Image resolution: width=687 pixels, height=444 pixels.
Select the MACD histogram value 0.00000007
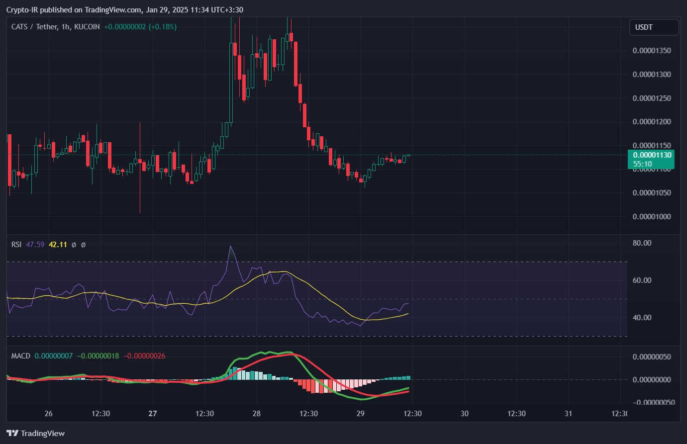coord(54,356)
